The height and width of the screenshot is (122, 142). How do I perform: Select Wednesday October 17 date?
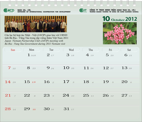point(66,82)
